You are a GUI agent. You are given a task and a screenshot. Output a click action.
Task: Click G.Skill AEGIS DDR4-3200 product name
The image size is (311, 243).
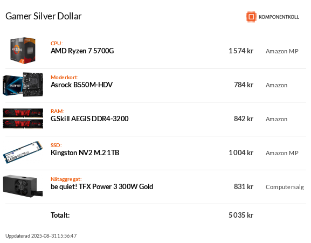click(89, 119)
